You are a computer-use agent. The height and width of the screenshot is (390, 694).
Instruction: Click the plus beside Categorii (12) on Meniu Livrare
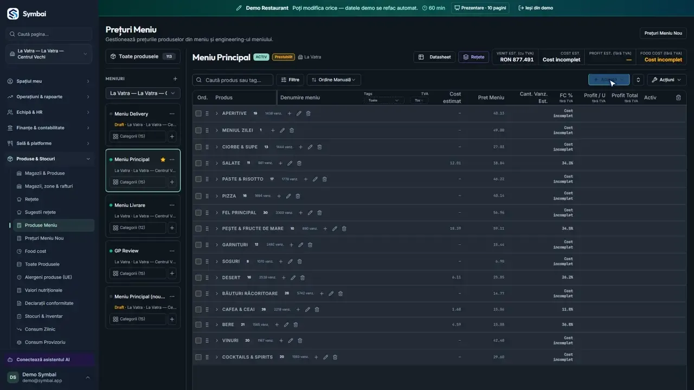coord(172,228)
